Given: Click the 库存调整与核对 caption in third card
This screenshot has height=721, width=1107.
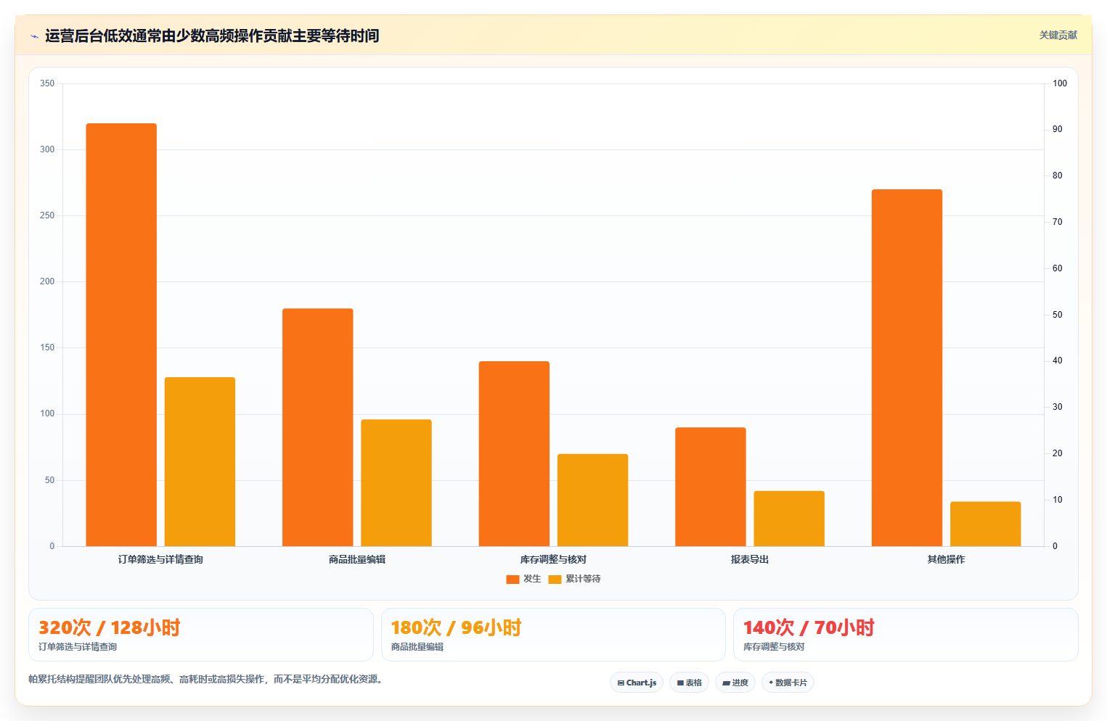Looking at the screenshot, I should click(x=774, y=647).
